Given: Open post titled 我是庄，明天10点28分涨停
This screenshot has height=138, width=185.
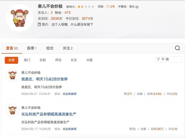Looking at the screenshot, I should (44, 79).
